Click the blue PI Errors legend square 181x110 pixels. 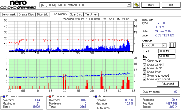point(4,97)
